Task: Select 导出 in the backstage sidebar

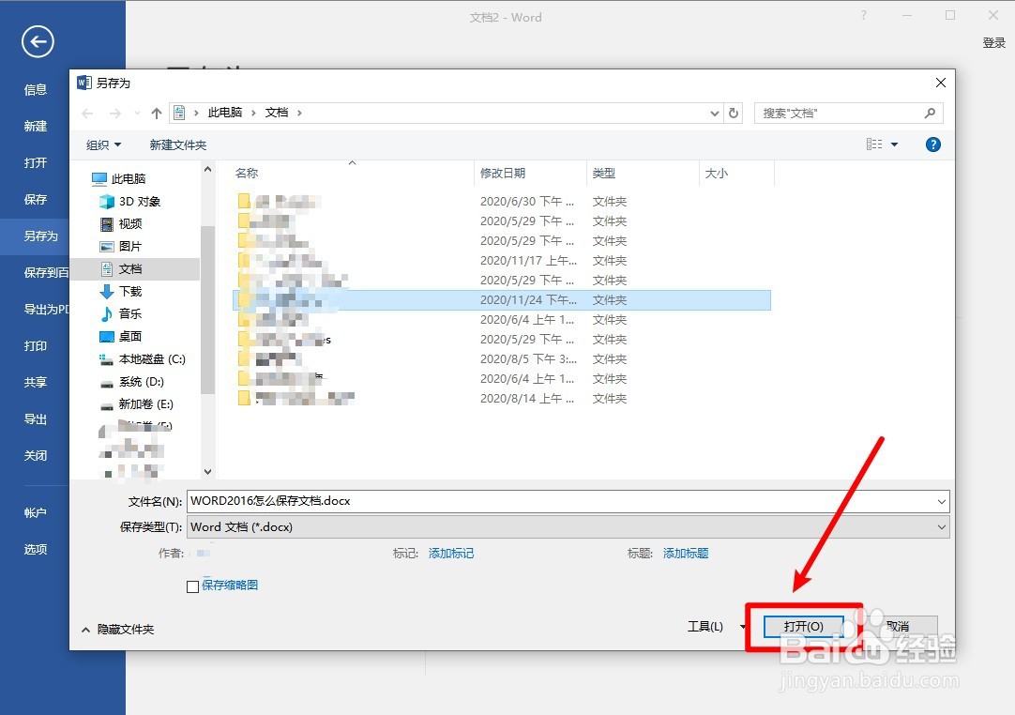Action: [x=35, y=419]
